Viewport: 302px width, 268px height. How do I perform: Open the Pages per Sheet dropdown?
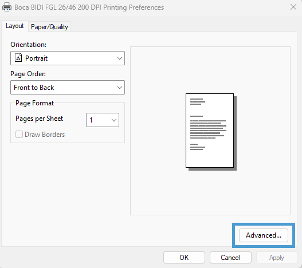click(103, 120)
